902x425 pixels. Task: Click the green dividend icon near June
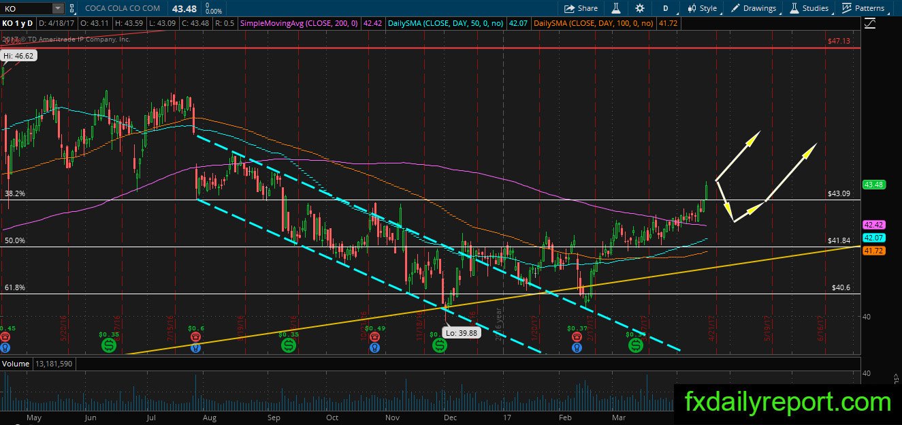(108, 345)
